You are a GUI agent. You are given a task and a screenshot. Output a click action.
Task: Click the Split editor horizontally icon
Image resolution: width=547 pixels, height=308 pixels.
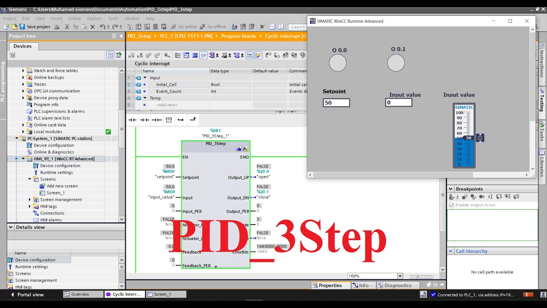click(x=272, y=27)
